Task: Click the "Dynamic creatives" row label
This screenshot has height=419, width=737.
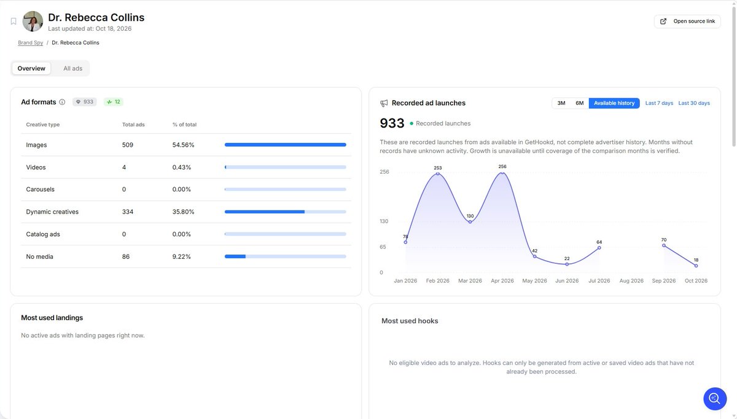Action: 52,212
